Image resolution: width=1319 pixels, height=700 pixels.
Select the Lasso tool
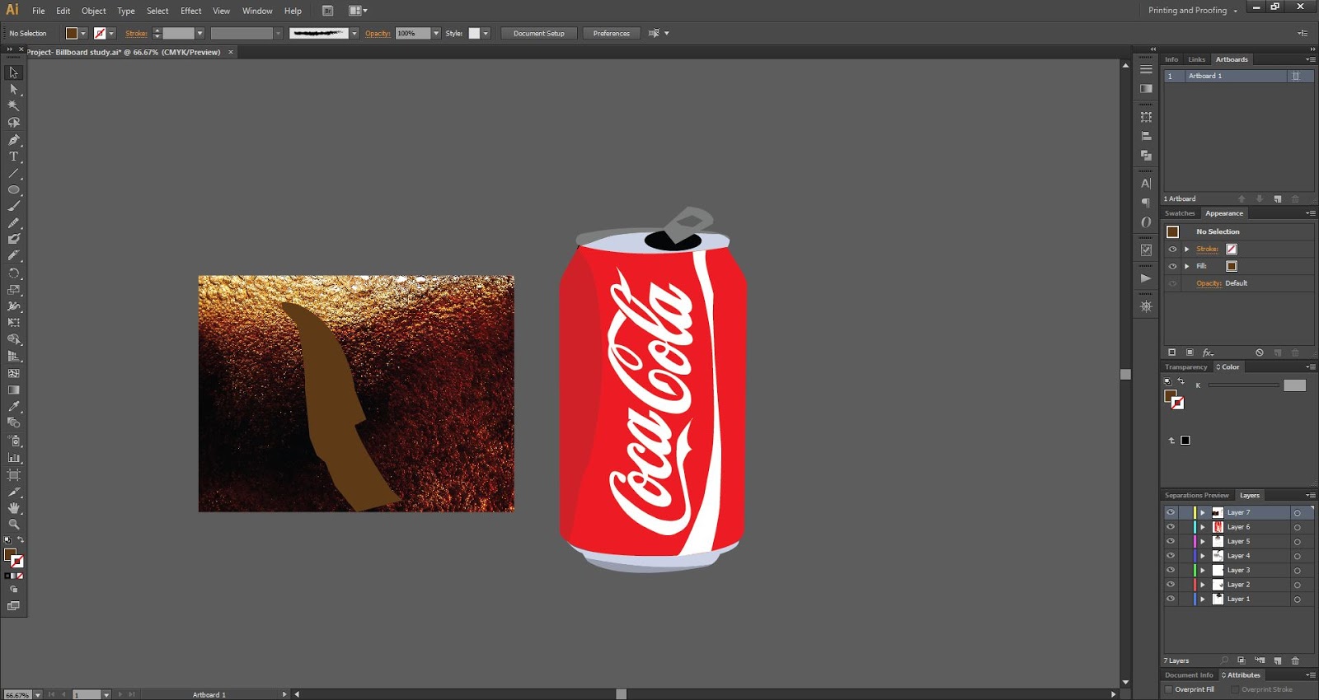(x=14, y=123)
